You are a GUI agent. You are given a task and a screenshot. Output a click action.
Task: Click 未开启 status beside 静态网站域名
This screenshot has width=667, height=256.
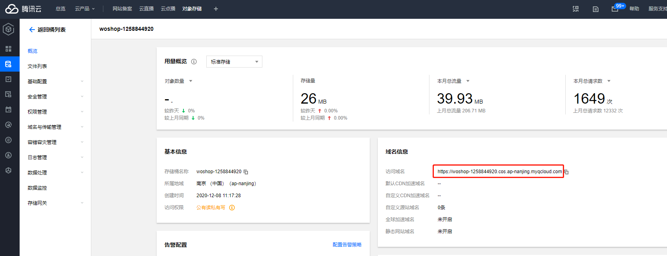tap(445, 232)
